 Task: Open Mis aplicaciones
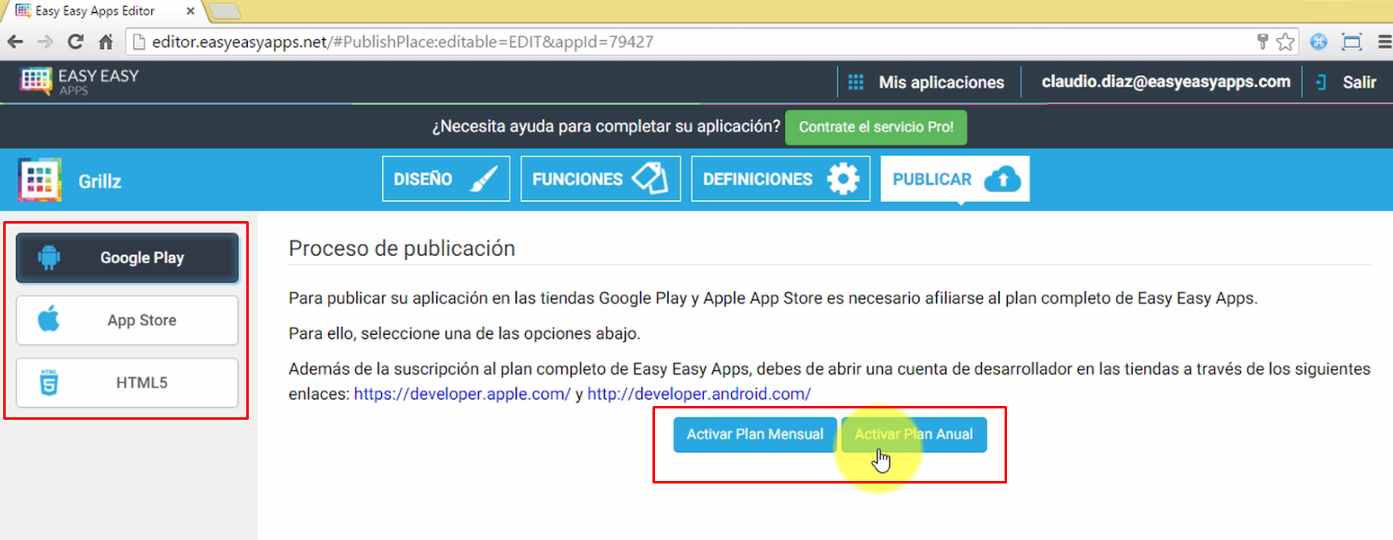pyautogui.click(x=942, y=82)
